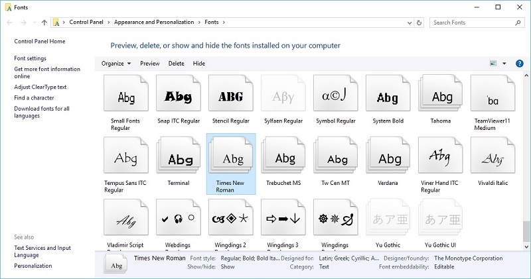Open the Organize dropdown menu
The height and width of the screenshot is (279, 531).
[x=116, y=64]
